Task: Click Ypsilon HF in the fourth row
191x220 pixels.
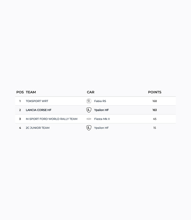Action: click(x=101, y=128)
